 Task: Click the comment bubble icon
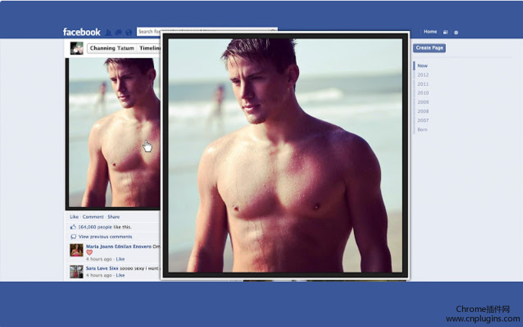click(73, 237)
